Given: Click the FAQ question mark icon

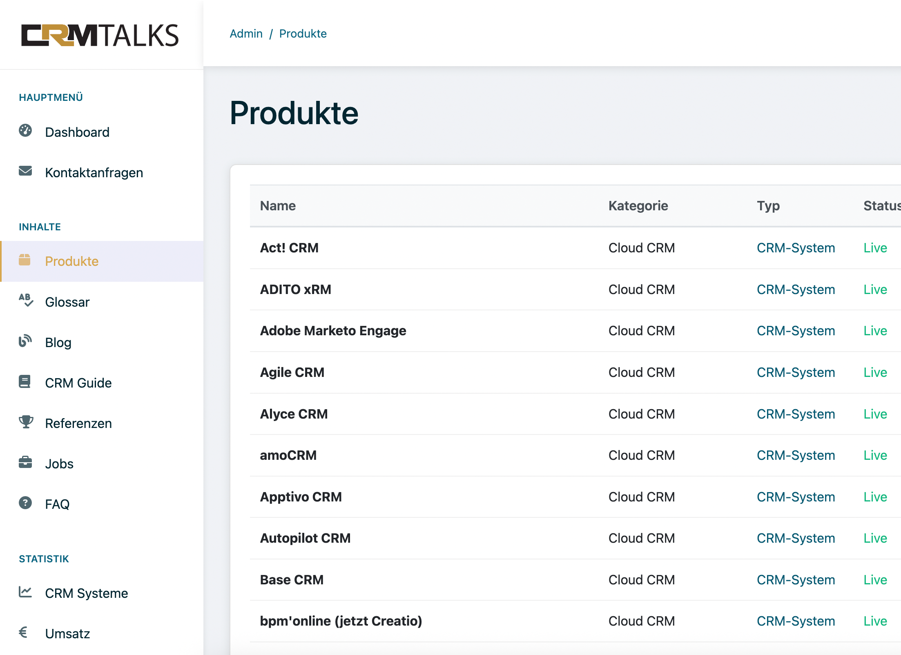Looking at the screenshot, I should (25, 503).
